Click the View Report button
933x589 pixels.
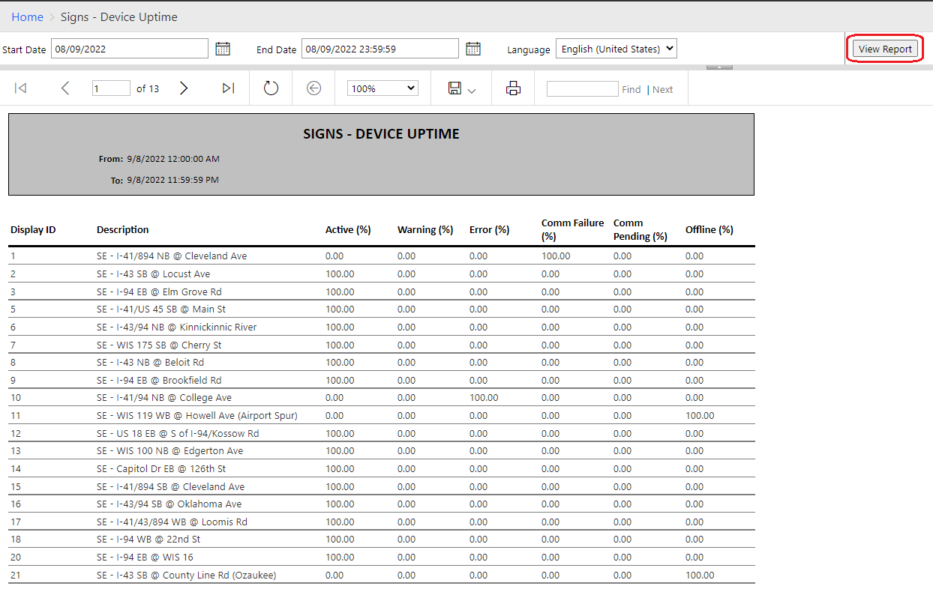885,49
